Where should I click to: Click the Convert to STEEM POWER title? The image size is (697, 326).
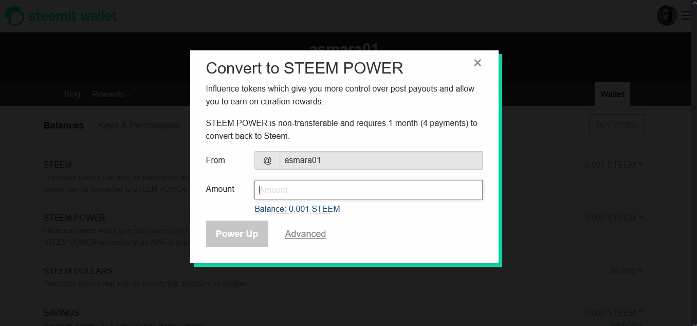point(304,68)
